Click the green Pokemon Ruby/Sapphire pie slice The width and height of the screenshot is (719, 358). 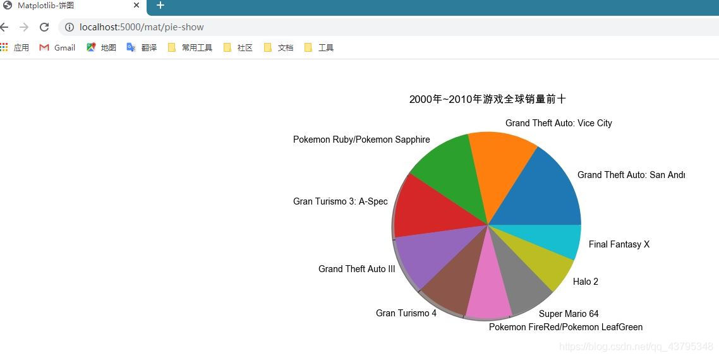point(452,177)
